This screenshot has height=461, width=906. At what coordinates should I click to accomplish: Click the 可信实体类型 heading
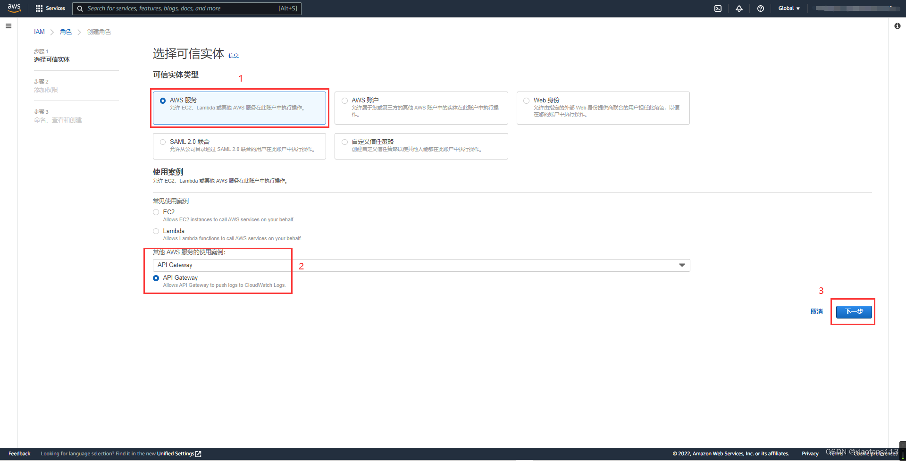(176, 75)
